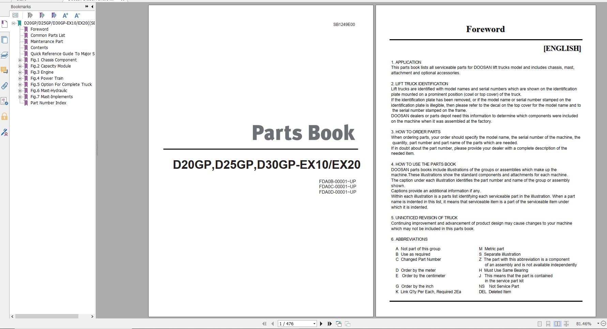Open the Security panel in the sidebar

point(4,117)
